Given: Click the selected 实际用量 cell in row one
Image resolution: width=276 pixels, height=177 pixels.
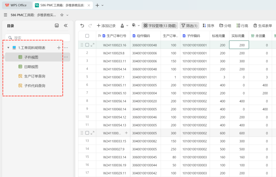Looking at the screenshot, I should pyautogui.click(x=239, y=45).
